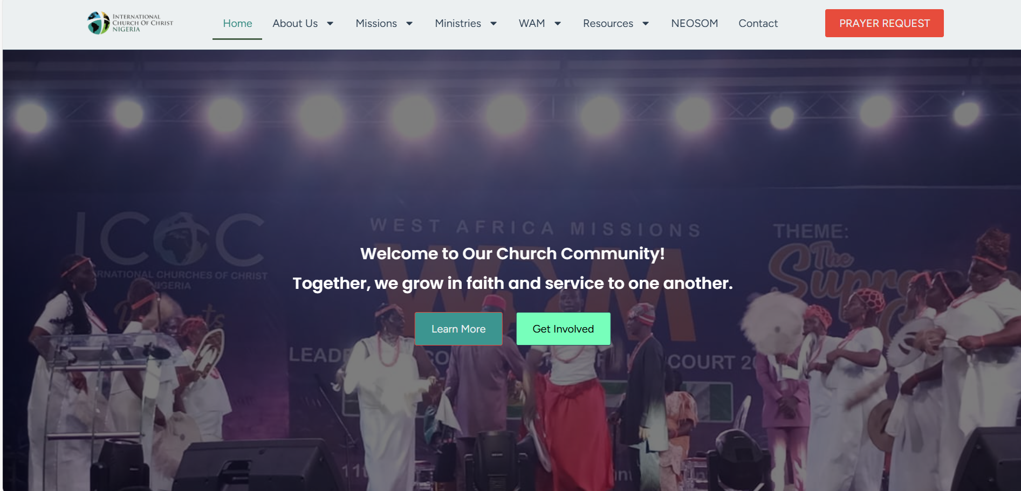The height and width of the screenshot is (491, 1021).
Task: Click the Get Involved button
Action: 563,329
